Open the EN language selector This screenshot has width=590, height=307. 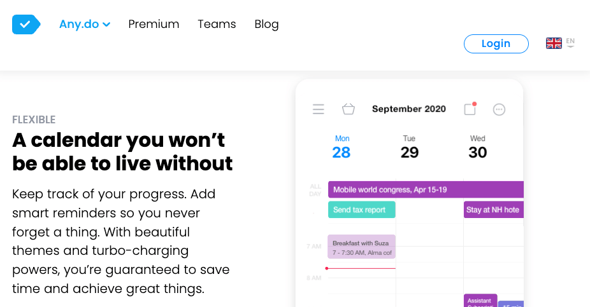pyautogui.click(x=570, y=43)
